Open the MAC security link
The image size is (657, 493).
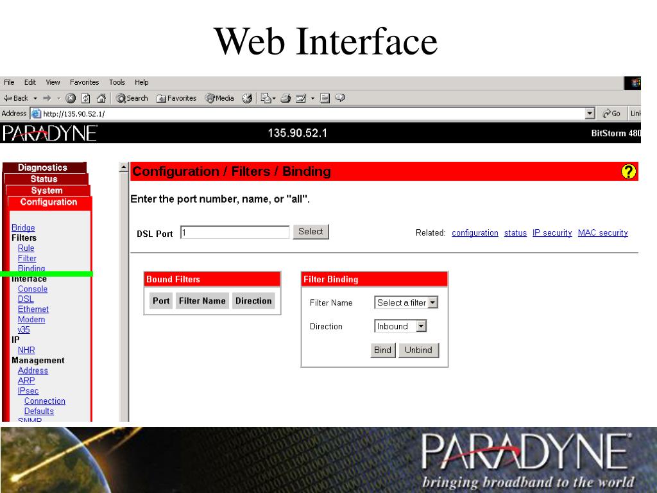click(603, 232)
